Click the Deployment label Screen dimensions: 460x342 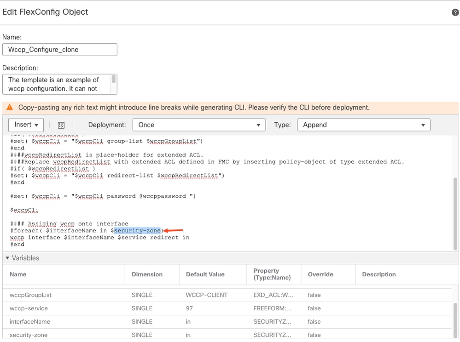tap(107, 125)
